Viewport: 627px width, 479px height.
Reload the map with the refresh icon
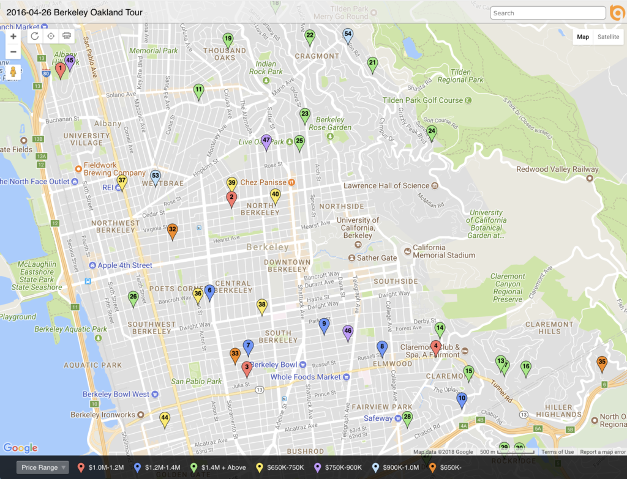click(35, 36)
